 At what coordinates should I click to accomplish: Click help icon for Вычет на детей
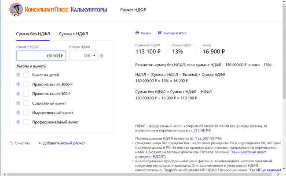point(18,75)
